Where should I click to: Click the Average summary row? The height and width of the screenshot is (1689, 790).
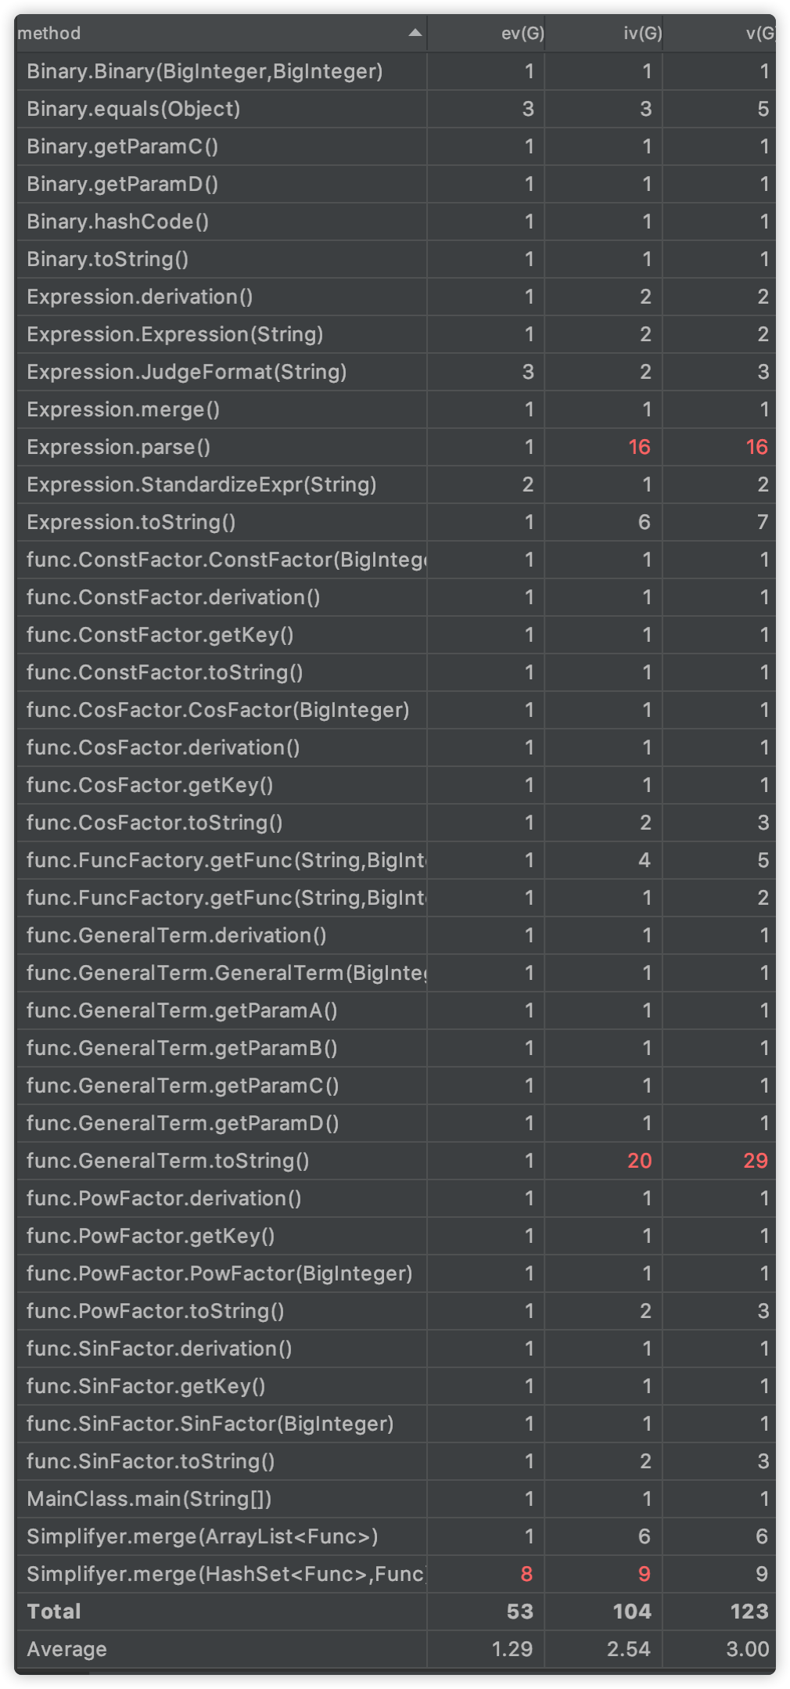coord(395,1649)
